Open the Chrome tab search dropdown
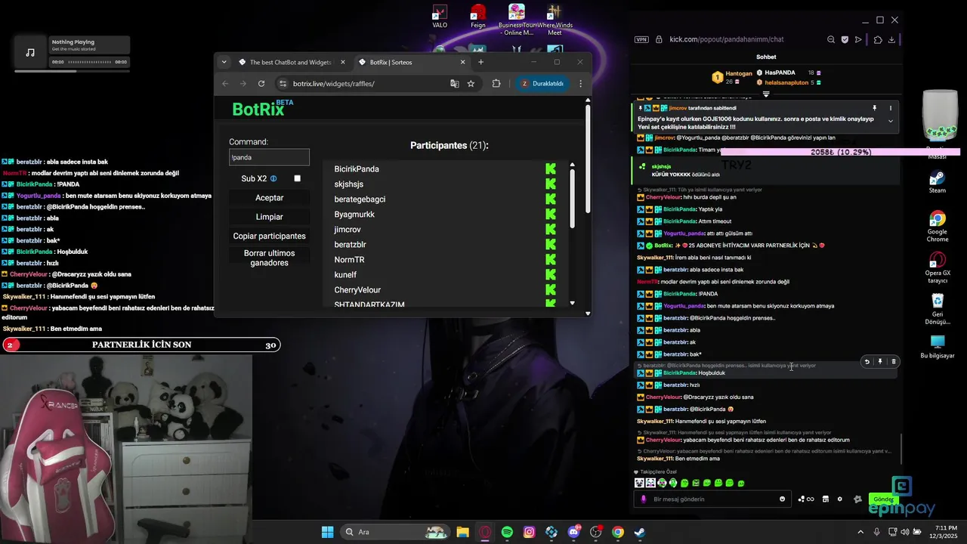 (x=224, y=62)
